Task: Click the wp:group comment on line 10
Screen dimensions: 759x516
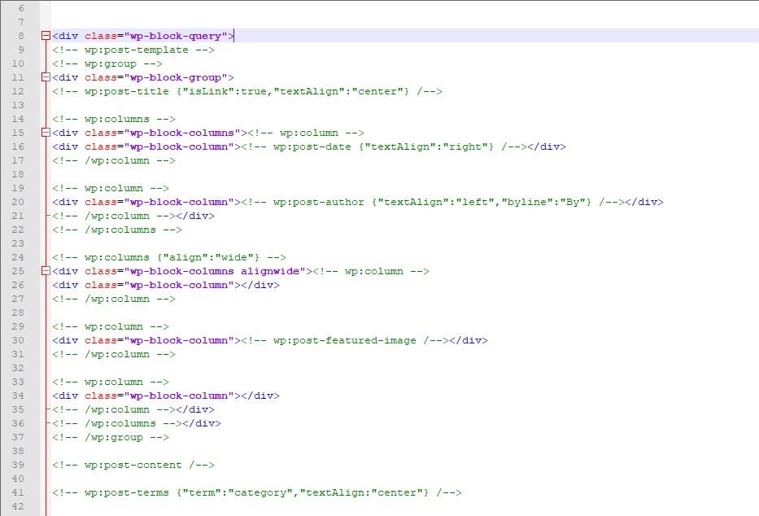Action: (107, 63)
